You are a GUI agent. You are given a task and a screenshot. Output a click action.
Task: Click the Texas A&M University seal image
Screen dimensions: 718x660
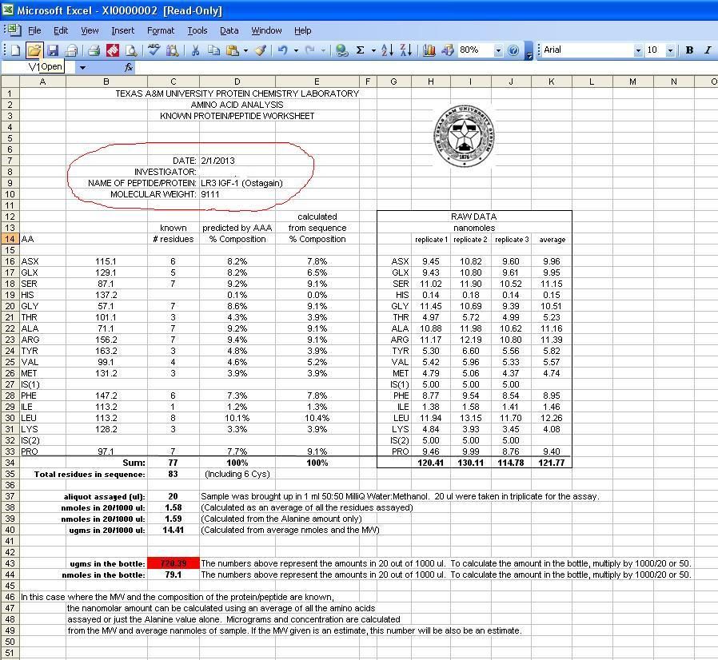click(464, 136)
